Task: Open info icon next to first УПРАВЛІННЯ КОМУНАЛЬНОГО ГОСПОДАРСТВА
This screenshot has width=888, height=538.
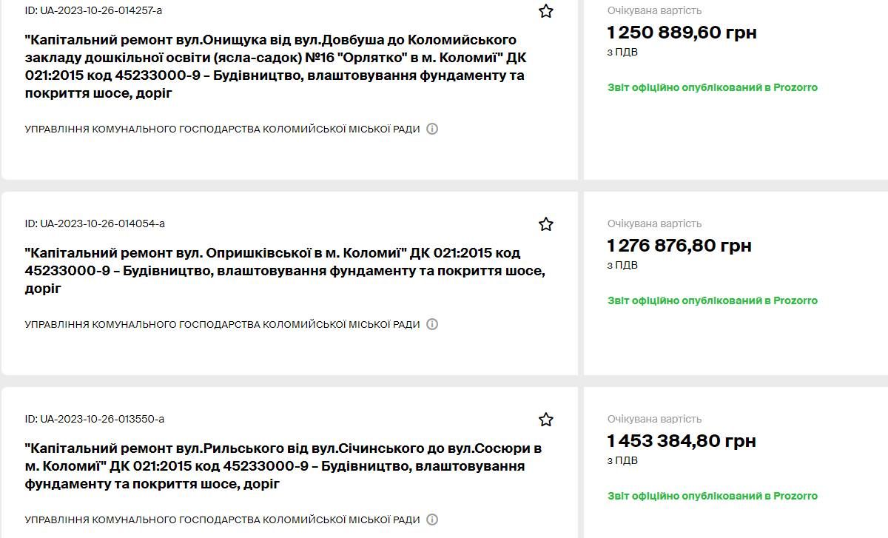Action: click(x=433, y=129)
